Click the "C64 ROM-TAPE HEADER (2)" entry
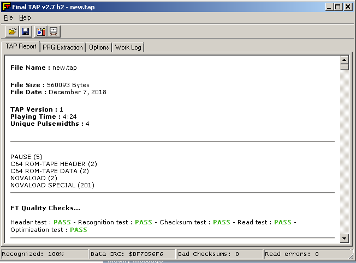356x263 pixels. [x=54, y=164]
